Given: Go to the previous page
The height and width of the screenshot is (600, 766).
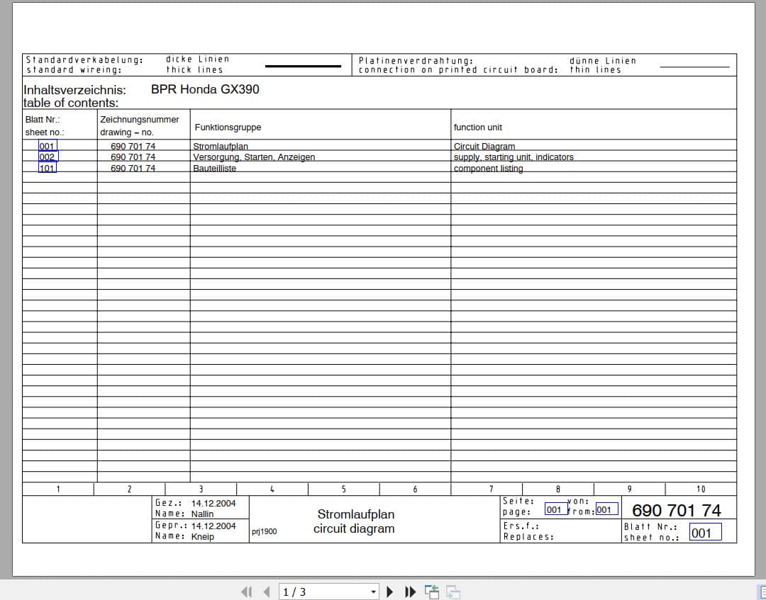Looking at the screenshot, I should [266, 591].
